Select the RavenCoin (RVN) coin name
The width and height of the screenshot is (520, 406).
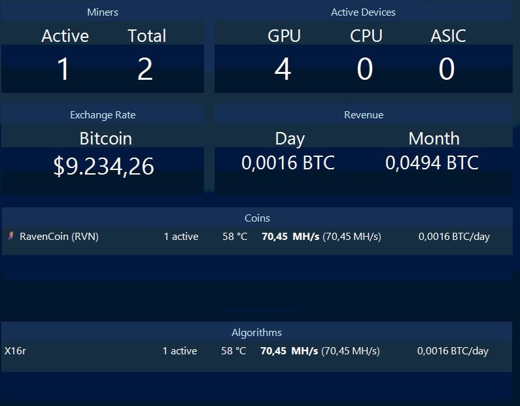(59, 237)
